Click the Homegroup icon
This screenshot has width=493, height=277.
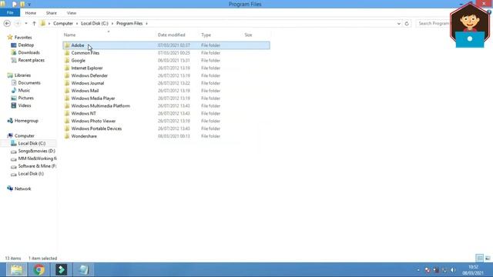[10, 121]
